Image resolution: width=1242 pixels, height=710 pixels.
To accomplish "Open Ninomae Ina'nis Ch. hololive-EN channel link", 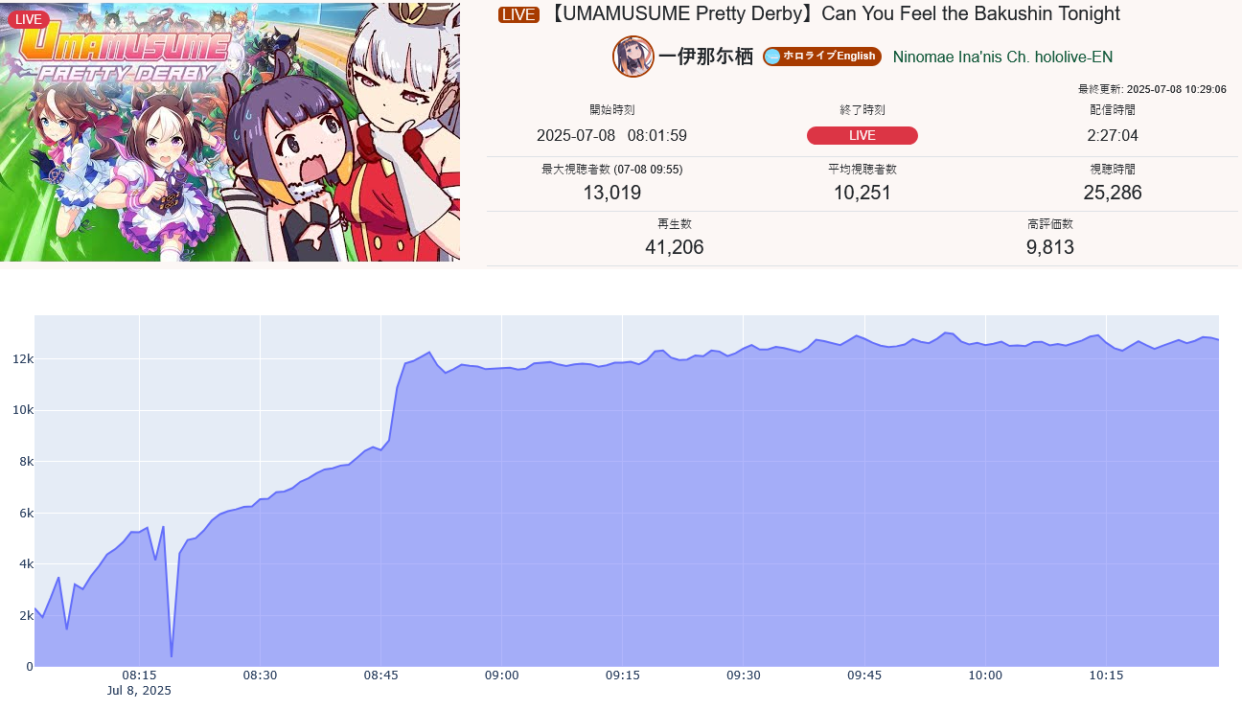I will [x=1002, y=57].
